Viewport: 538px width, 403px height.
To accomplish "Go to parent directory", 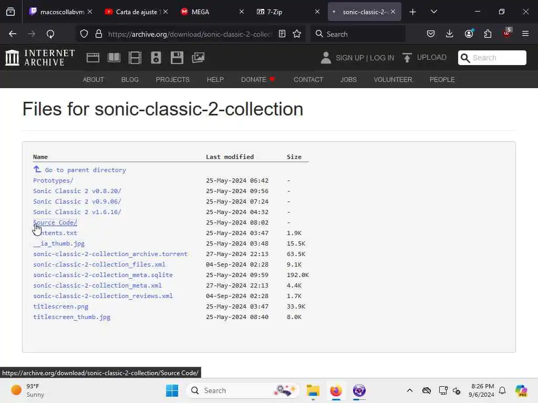I will [80, 170].
